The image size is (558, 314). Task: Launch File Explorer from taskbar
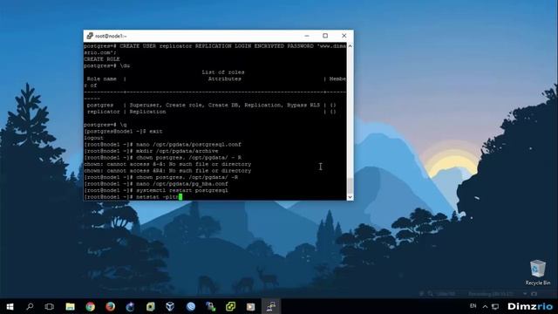click(x=70, y=306)
